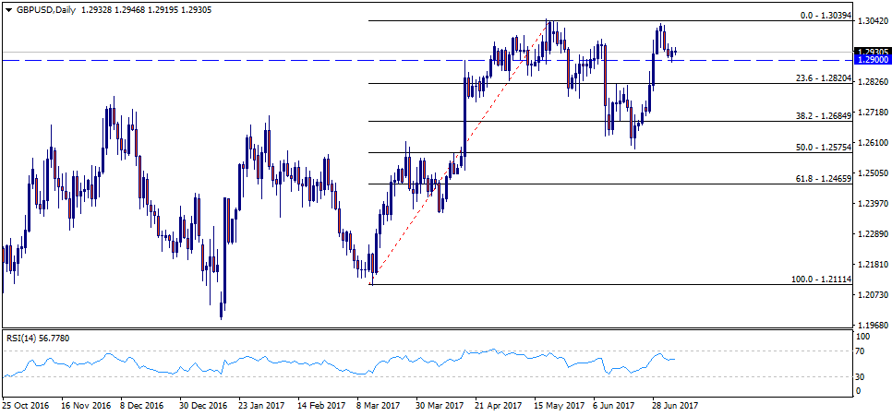Click the 15 May 2017 date label

[560, 405]
